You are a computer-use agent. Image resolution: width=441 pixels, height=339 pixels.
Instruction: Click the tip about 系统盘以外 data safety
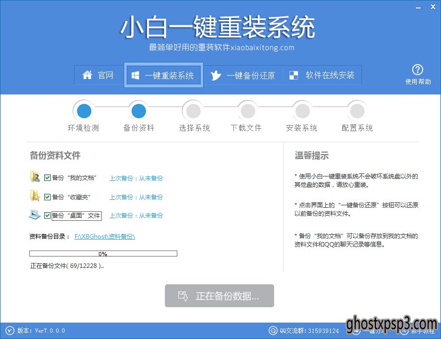pyautogui.click(x=356, y=180)
